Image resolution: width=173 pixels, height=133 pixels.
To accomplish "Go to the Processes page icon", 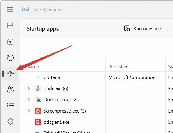I will (x=10, y=26).
